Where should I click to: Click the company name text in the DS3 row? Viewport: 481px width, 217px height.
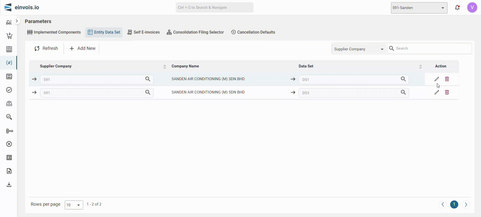click(x=208, y=92)
